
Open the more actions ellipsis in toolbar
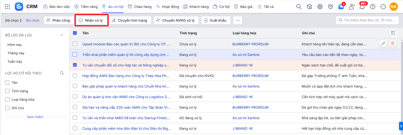tap(237, 20)
